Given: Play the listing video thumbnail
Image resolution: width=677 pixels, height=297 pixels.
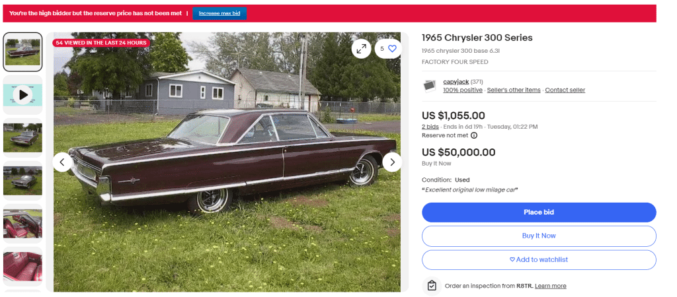Looking at the screenshot, I should pos(23,95).
